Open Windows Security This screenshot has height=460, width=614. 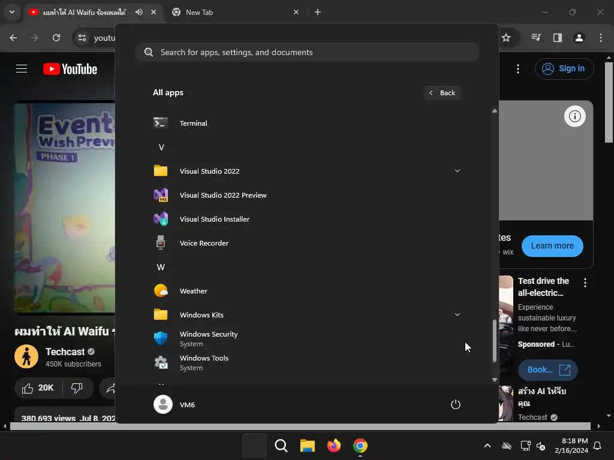306,339
